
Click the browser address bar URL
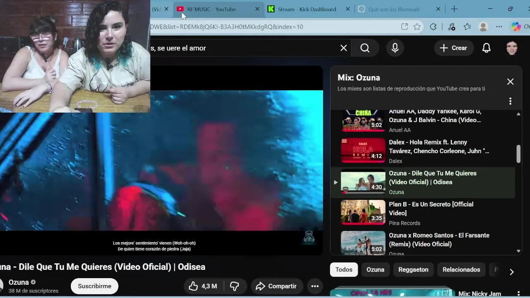(226, 27)
